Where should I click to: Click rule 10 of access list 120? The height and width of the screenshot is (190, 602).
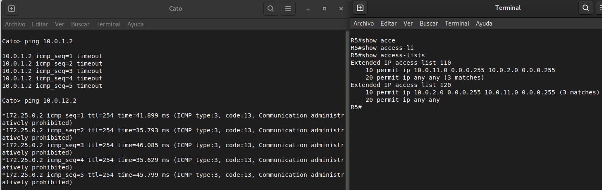483,92
